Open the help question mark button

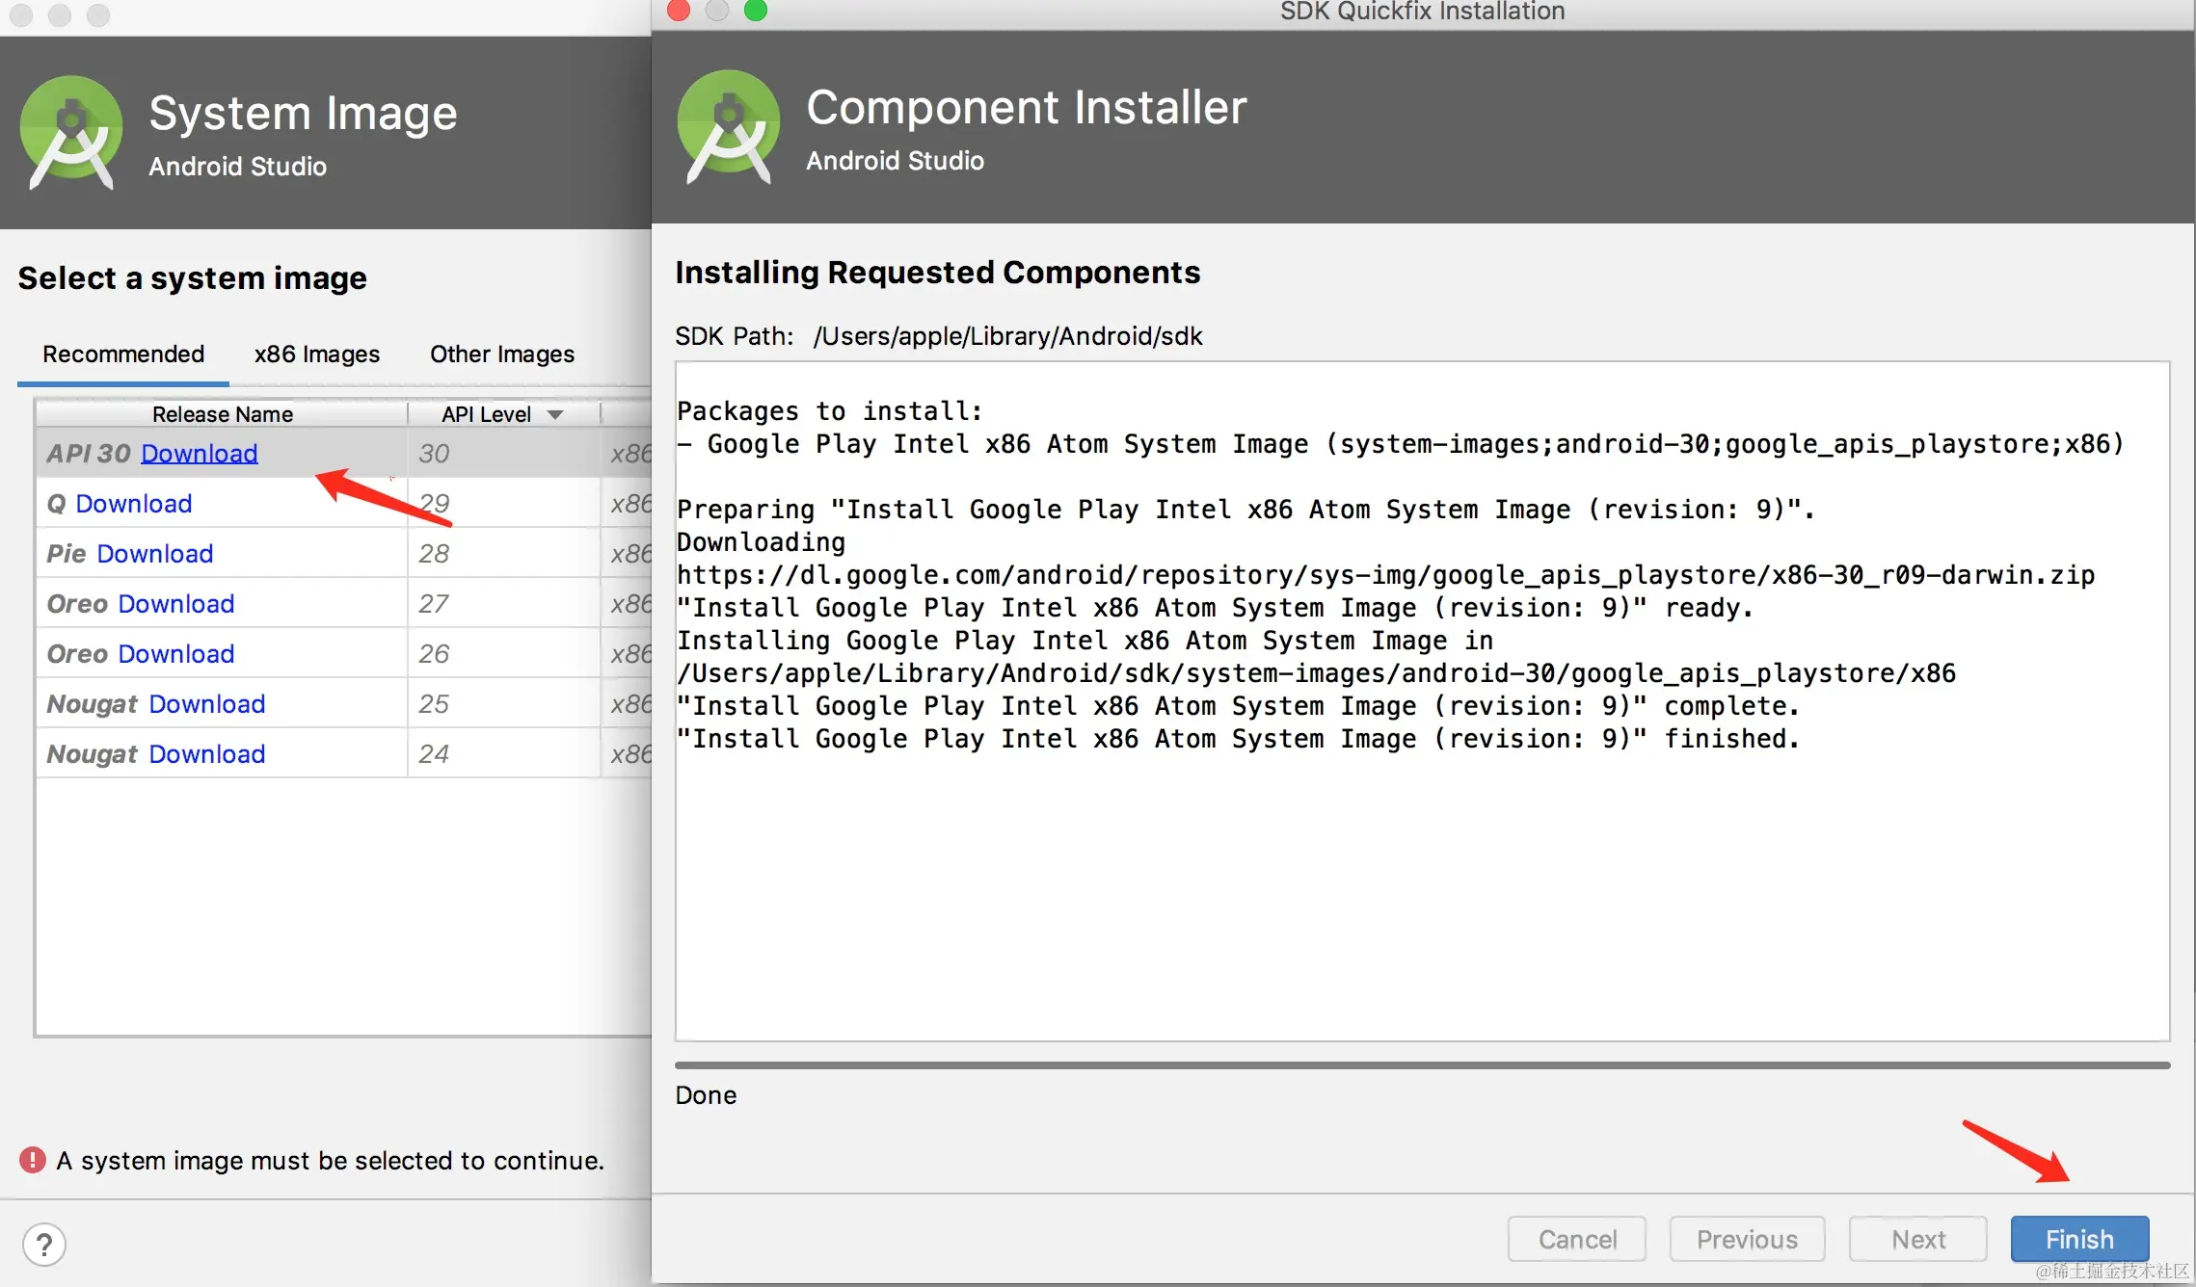tap(44, 1244)
